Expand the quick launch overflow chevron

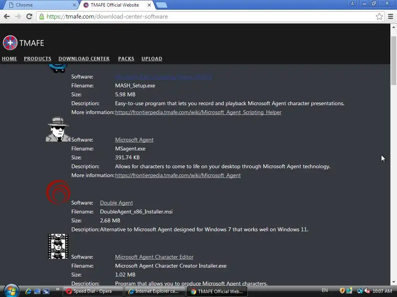[x=57, y=289]
